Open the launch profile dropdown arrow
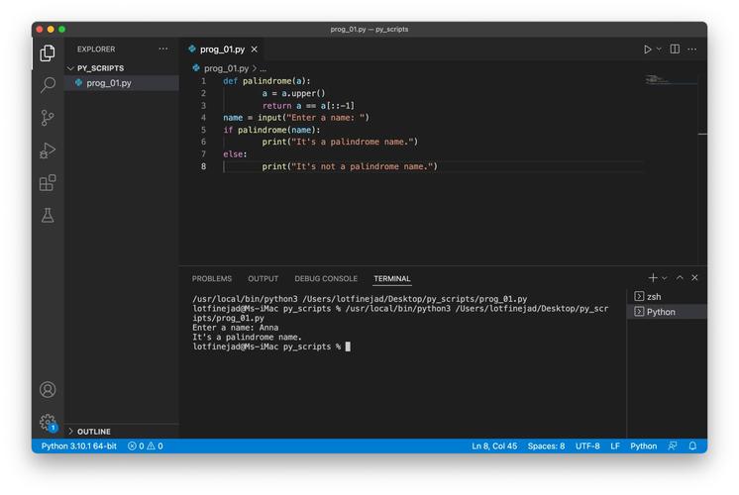Screen dimensions: 739x495 point(665,278)
